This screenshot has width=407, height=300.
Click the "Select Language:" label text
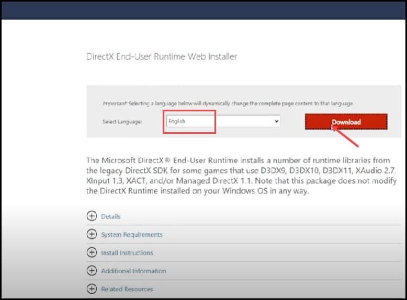[x=126, y=122]
